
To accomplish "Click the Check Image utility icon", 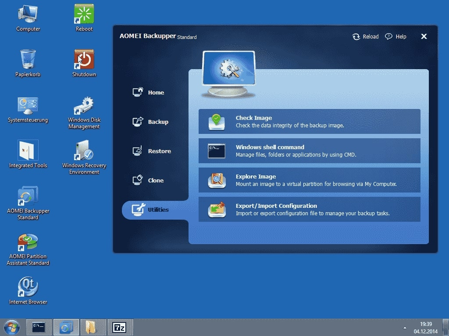I will pos(217,122).
